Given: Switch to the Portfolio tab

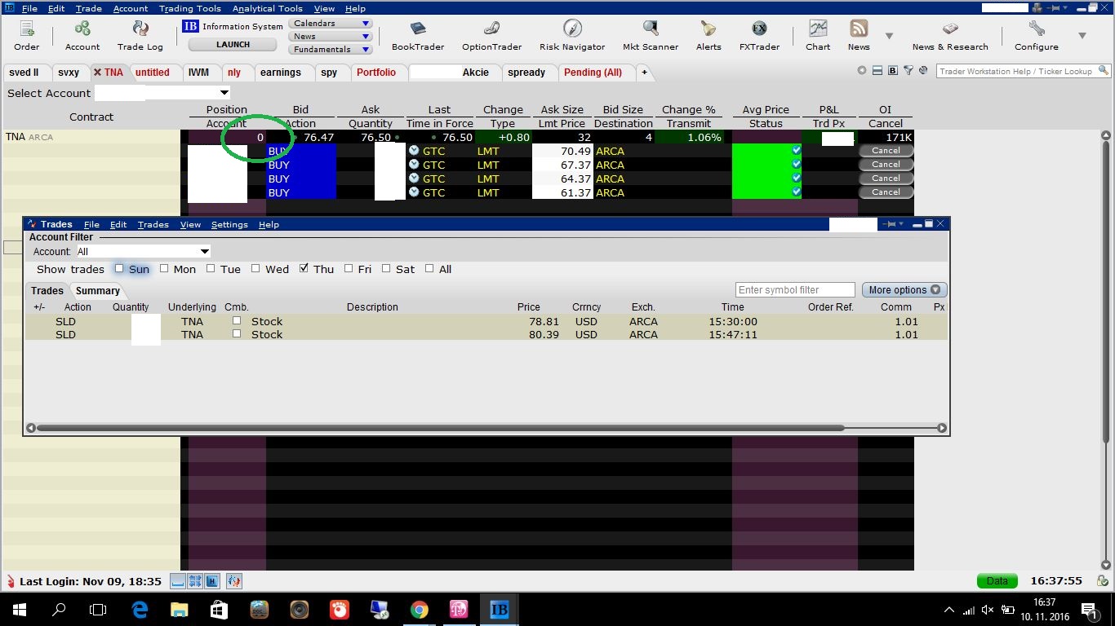Looking at the screenshot, I should [376, 73].
